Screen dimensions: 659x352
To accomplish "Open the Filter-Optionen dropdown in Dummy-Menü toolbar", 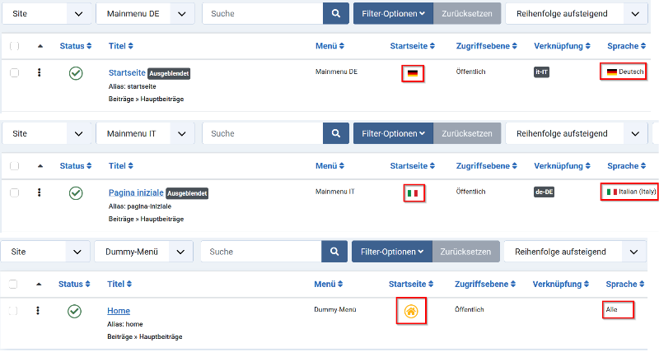I will [x=392, y=252].
